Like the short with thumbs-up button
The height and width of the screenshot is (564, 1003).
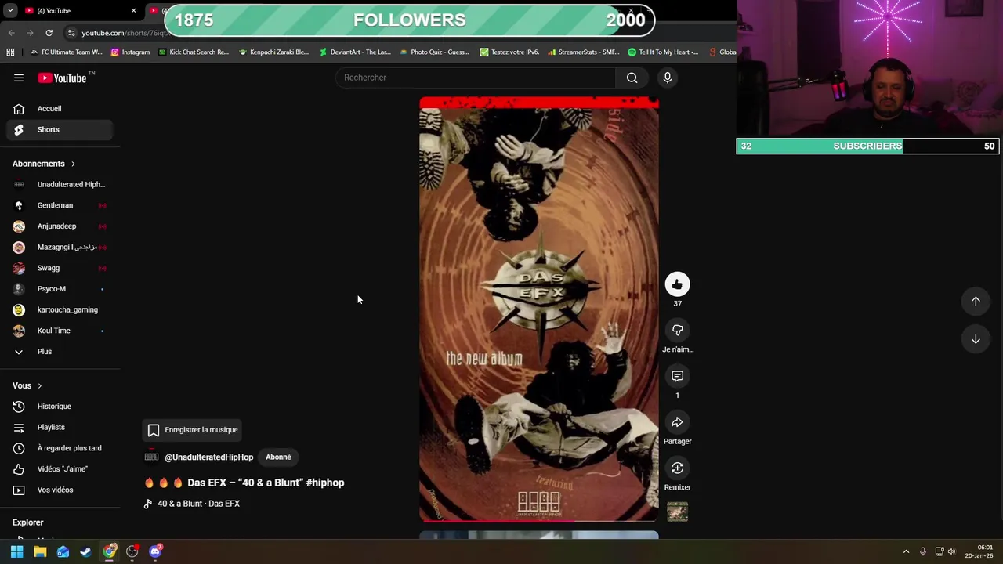pyautogui.click(x=677, y=284)
